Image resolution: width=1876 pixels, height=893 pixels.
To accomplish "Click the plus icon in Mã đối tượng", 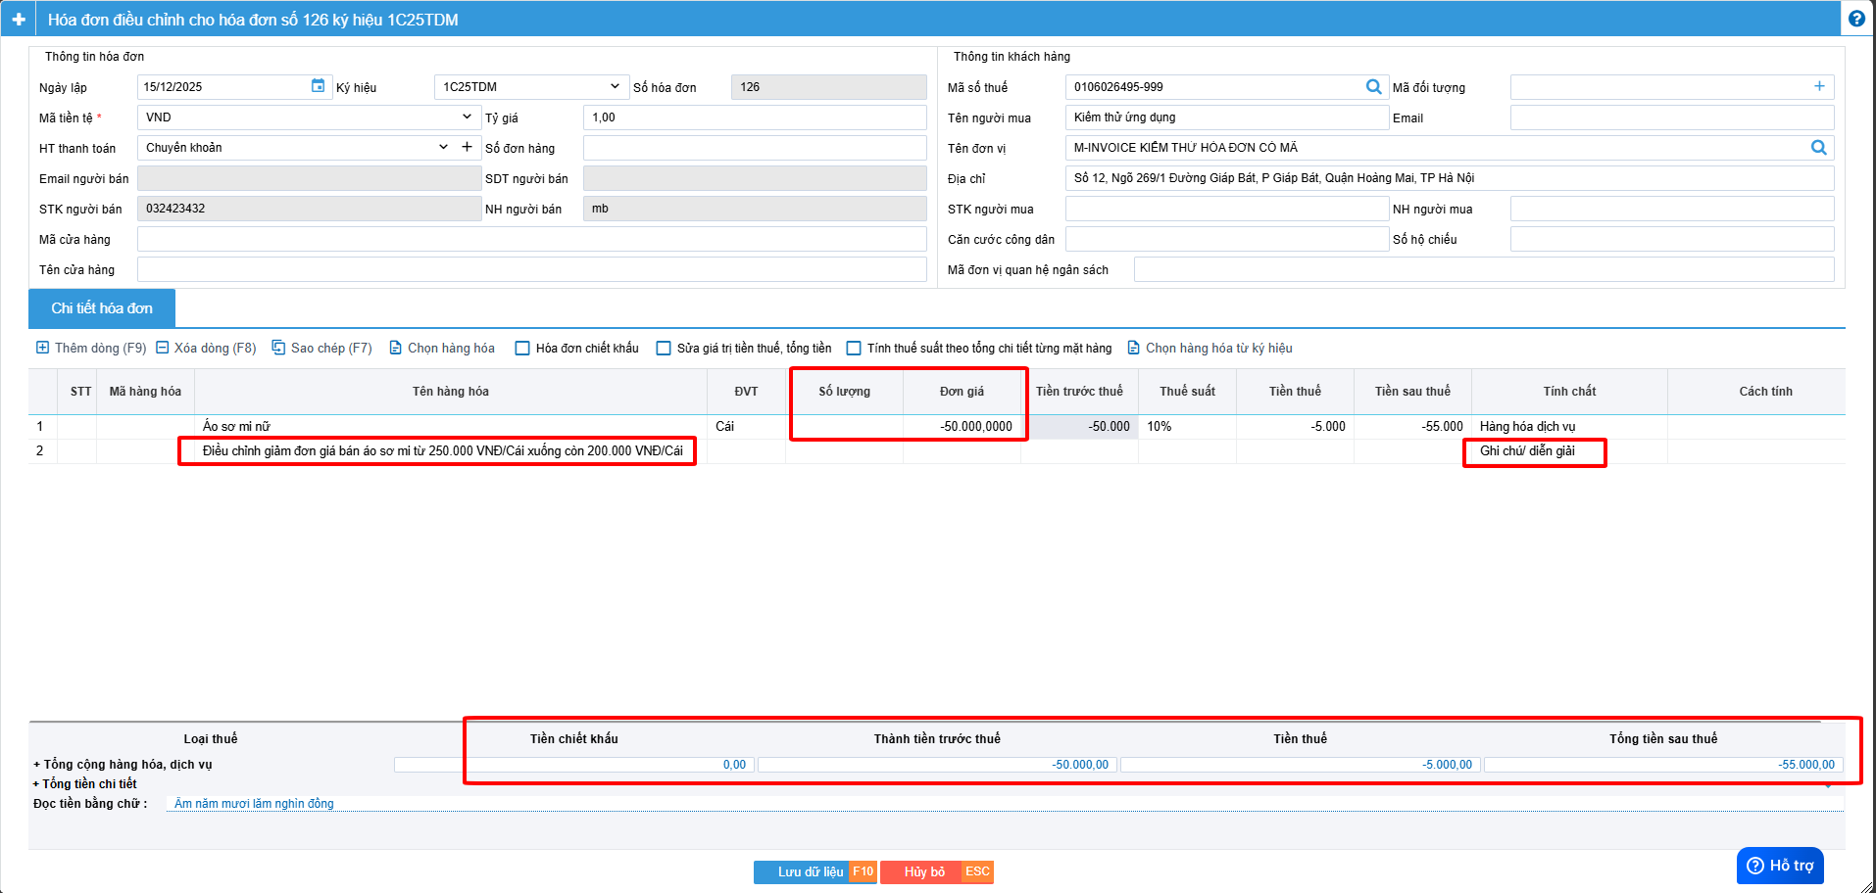I will coord(1819,86).
